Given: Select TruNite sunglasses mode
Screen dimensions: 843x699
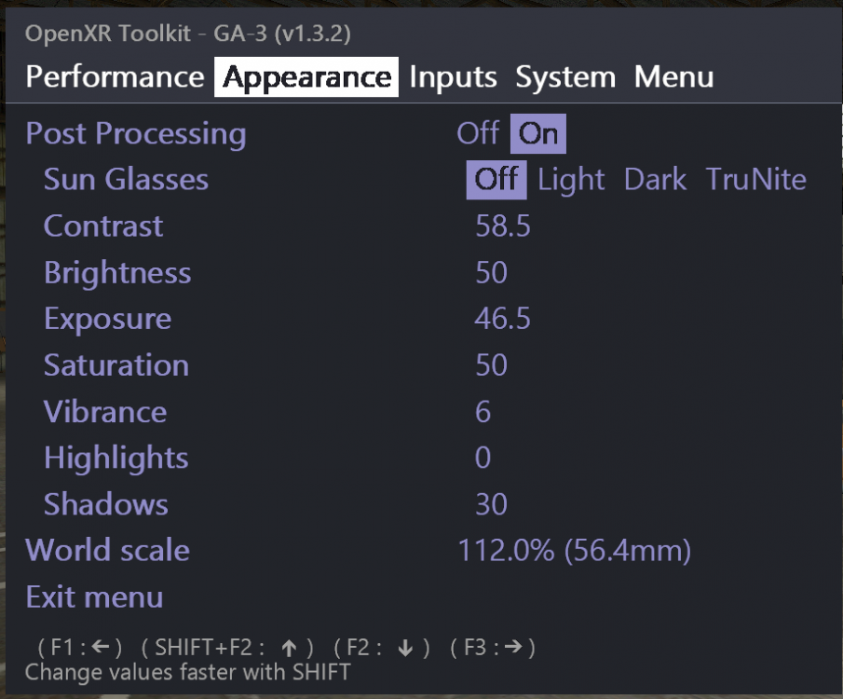Looking at the screenshot, I should coord(756,179).
